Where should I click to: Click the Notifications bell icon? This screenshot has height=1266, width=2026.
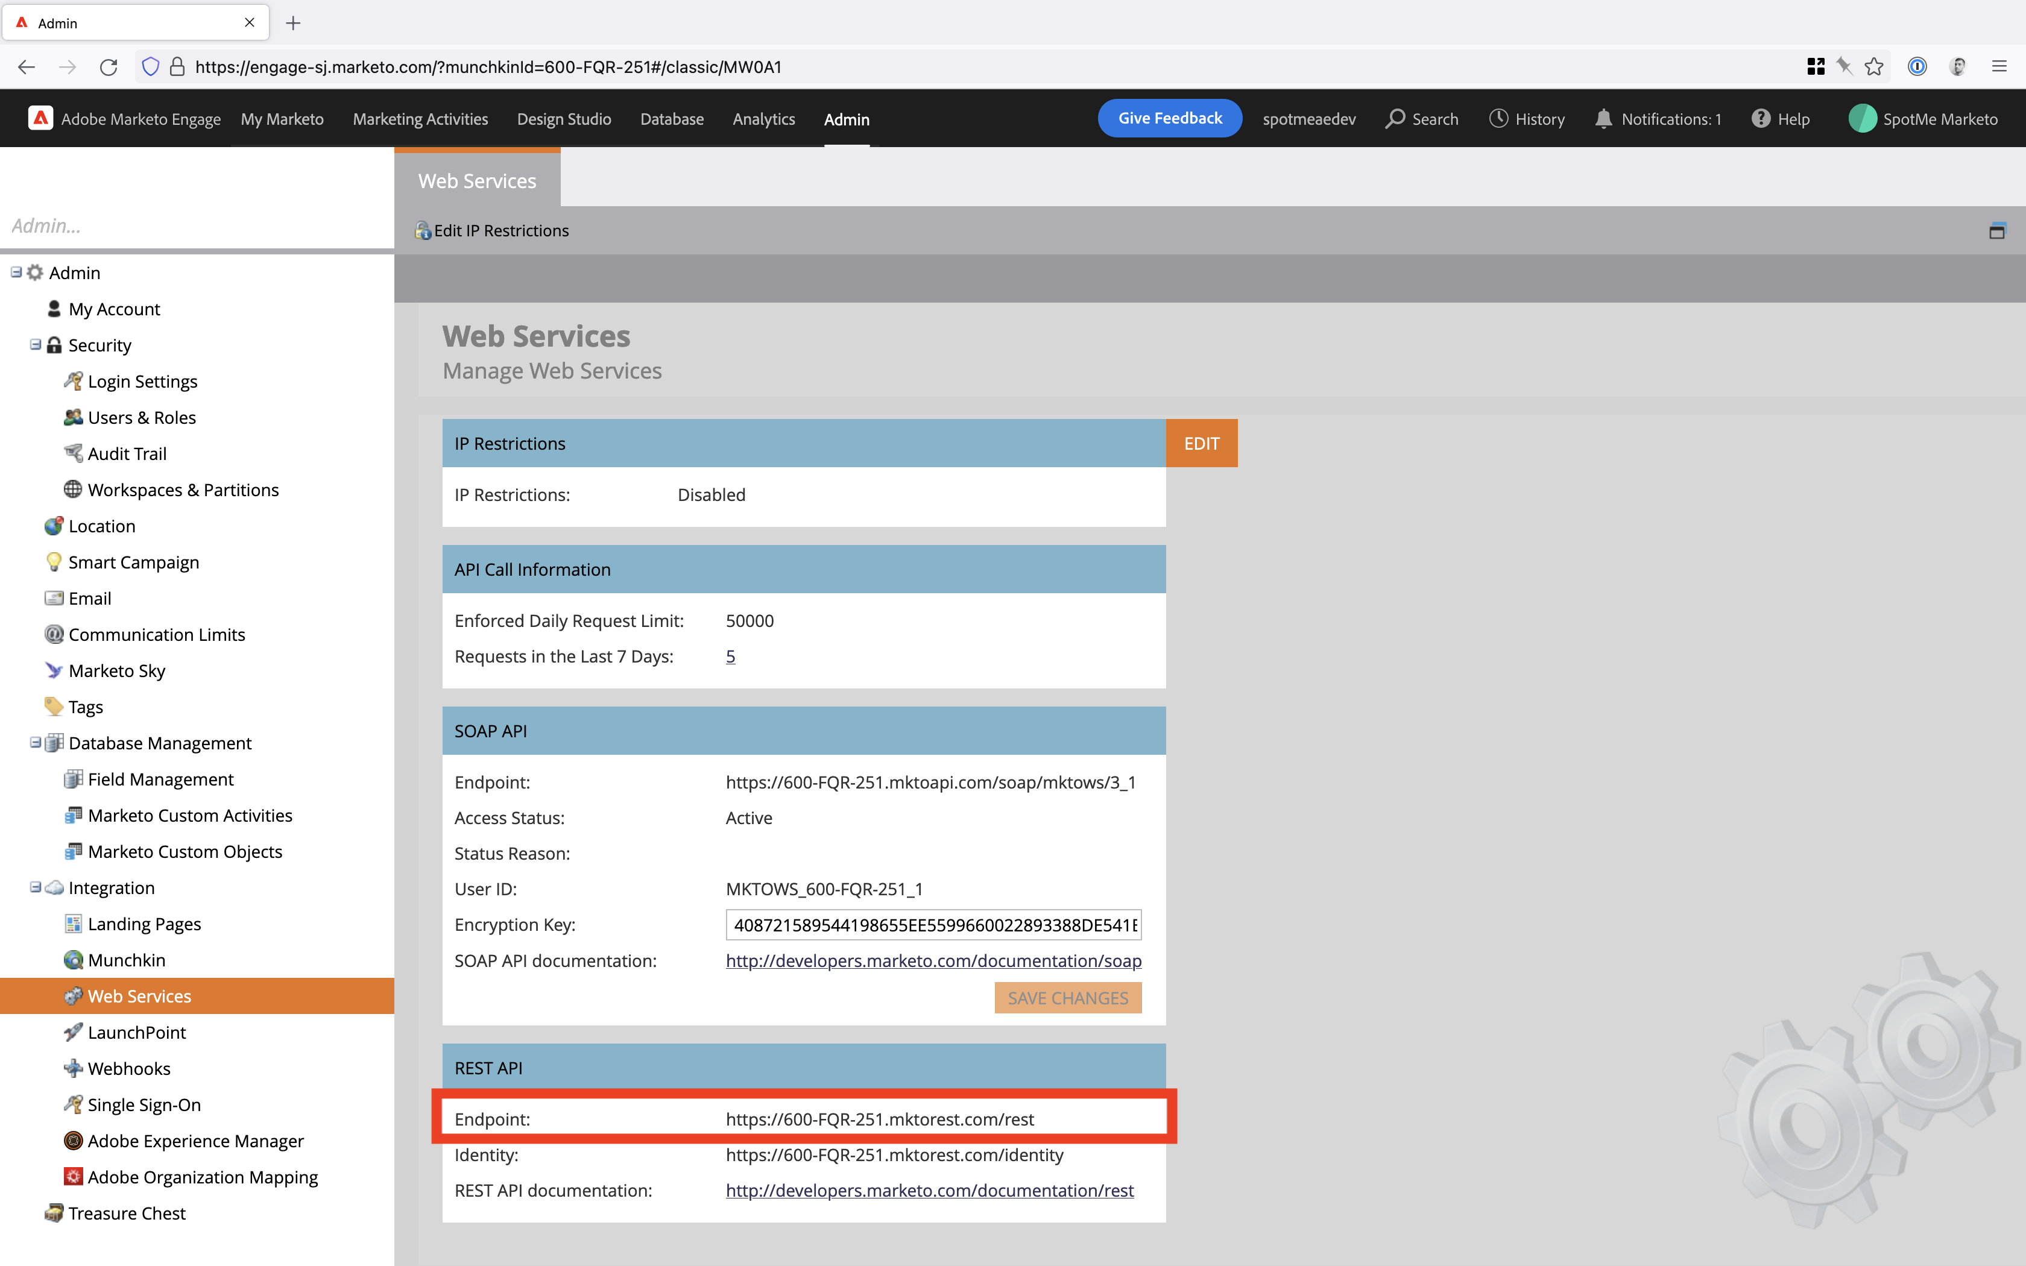1603,119
